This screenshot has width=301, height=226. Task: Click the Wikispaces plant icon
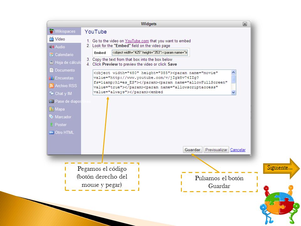[51, 31]
